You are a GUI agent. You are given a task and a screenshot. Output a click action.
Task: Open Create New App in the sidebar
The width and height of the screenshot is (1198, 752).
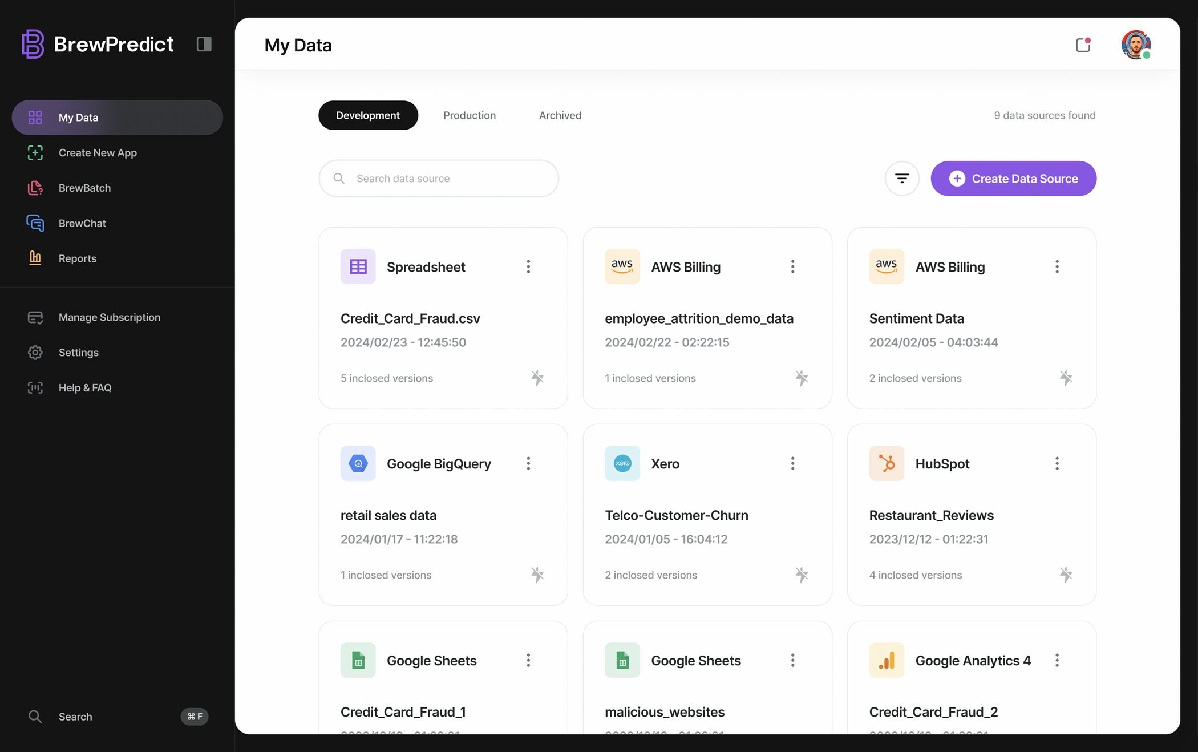pos(118,153)
